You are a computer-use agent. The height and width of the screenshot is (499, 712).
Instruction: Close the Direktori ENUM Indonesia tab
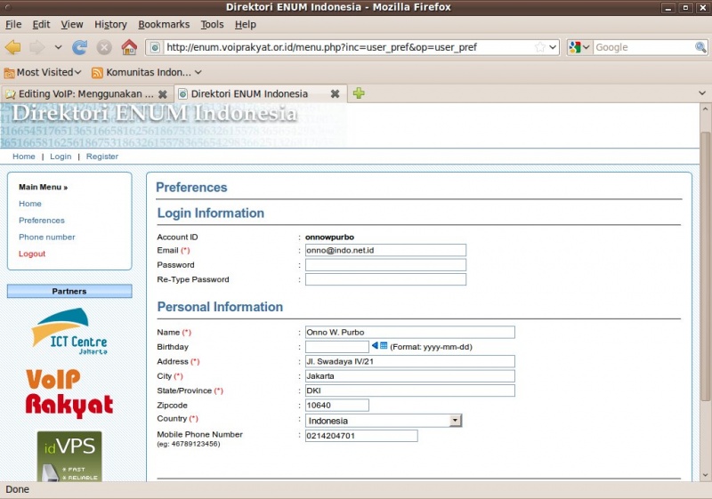click(335, 93)
